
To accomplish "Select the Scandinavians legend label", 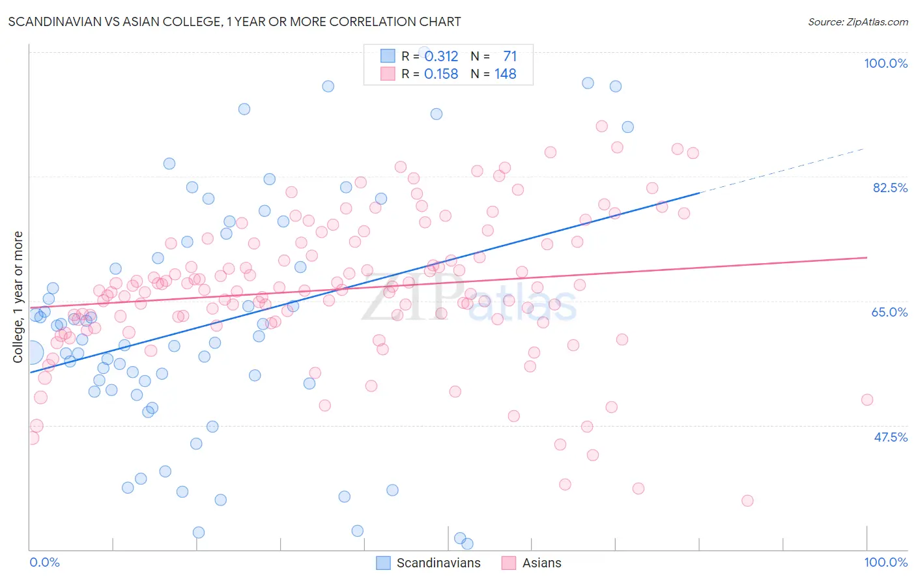I will point(438,563).
